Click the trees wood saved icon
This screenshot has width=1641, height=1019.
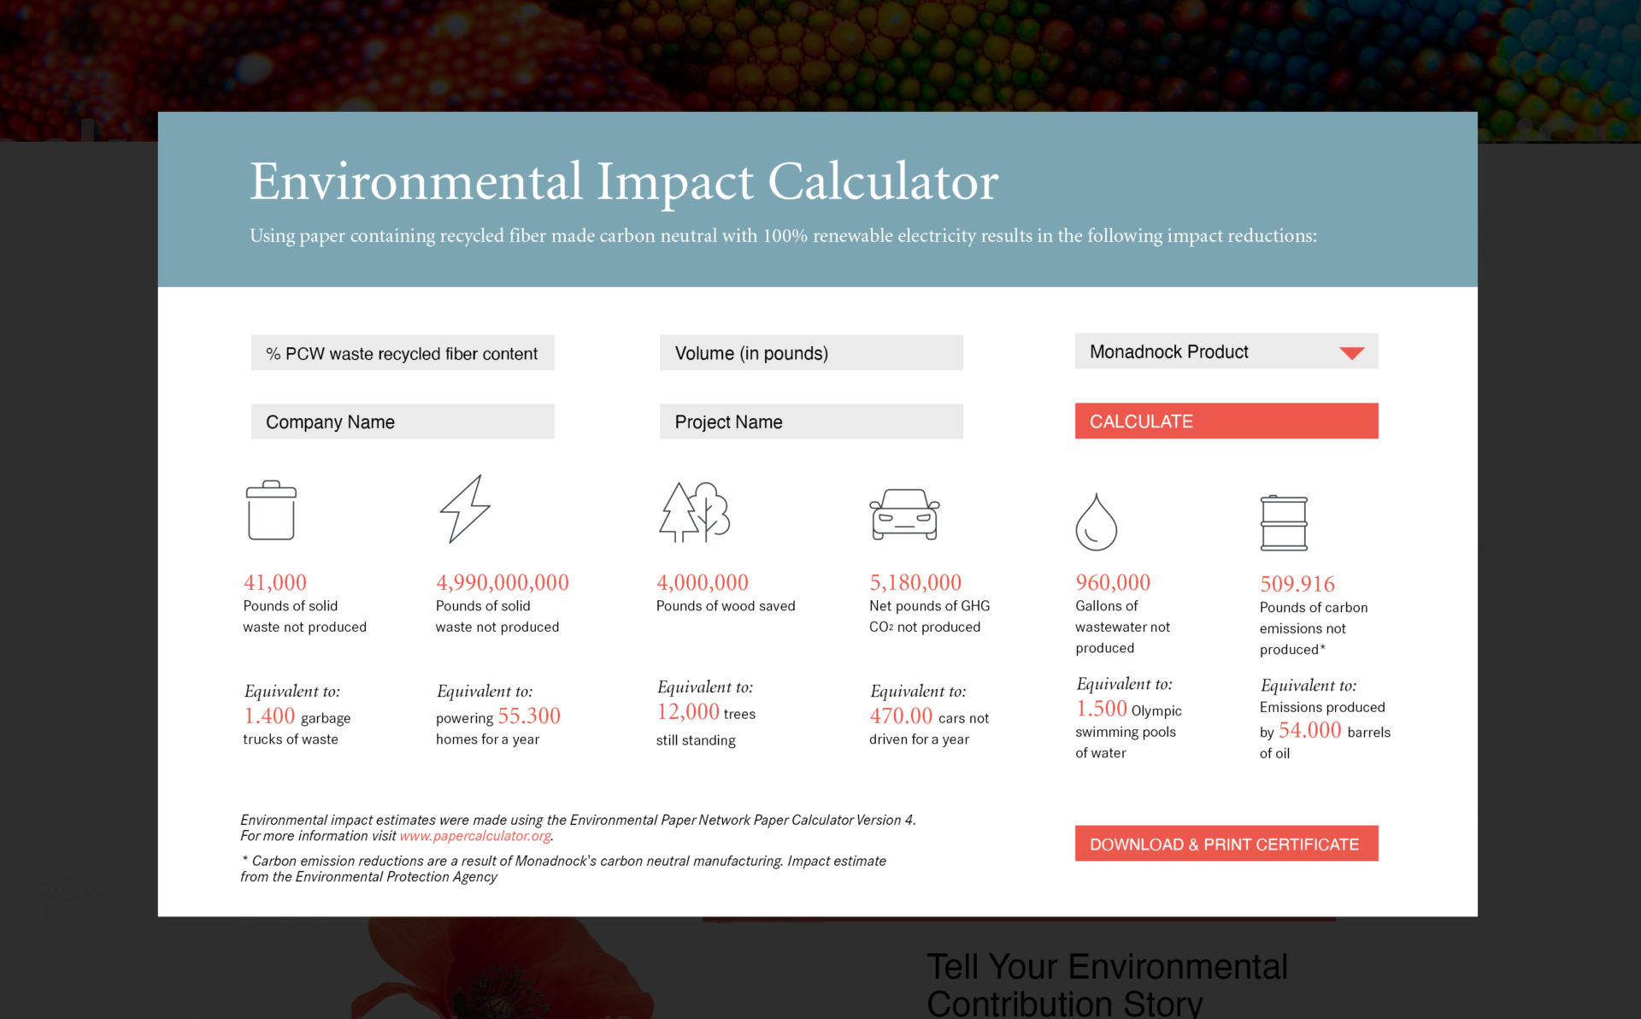(x=695, y=512)
